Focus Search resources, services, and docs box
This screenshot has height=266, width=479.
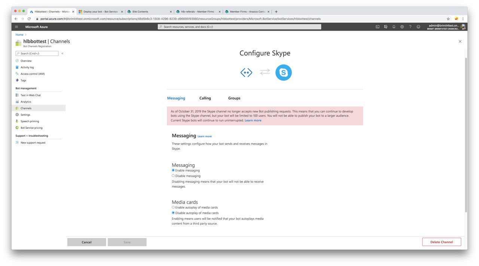point(239,27)
